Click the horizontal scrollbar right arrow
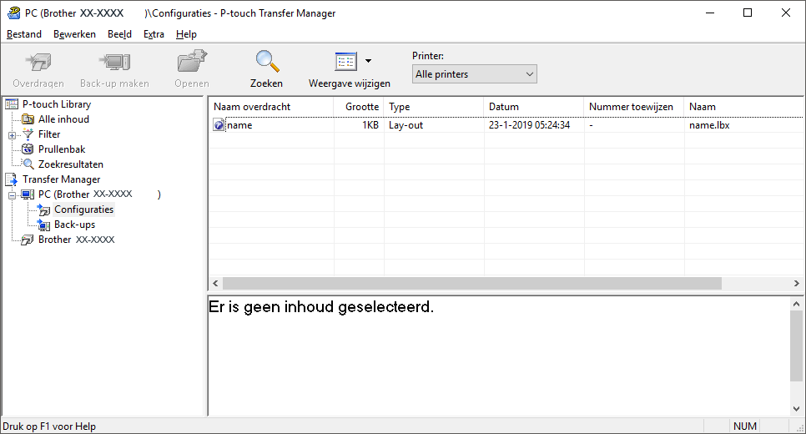Screen dimensions: 806x434 (x=796, y=283)
